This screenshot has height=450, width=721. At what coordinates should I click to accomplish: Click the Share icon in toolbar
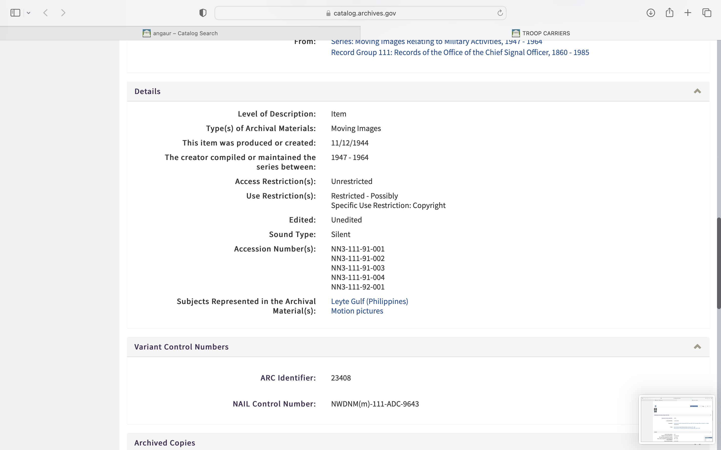point(669,12)
